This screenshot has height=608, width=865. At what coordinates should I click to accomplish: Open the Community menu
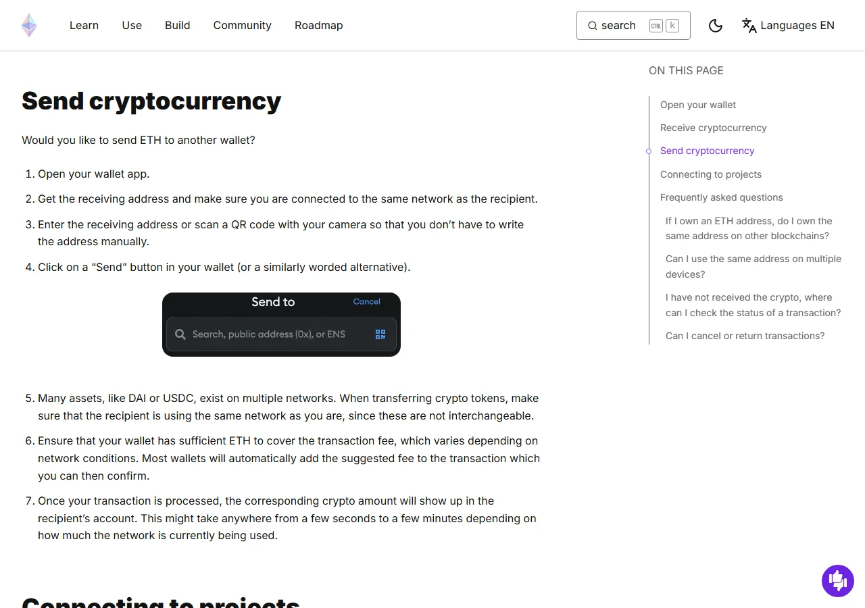click(243, 26)
